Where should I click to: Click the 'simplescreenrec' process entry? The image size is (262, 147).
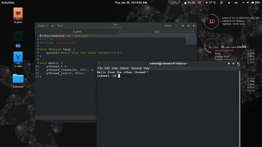click(224, 51)
